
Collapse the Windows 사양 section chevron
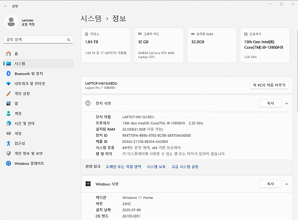(x=286, y=184)
